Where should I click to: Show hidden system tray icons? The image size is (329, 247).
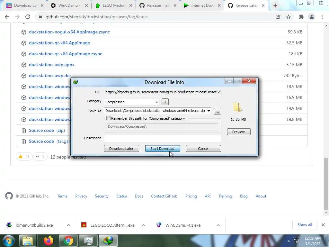(289, 241)
